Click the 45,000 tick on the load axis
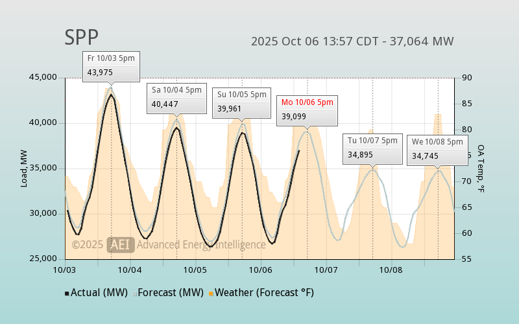Viewport: 519px width, 324px height. 43,78
